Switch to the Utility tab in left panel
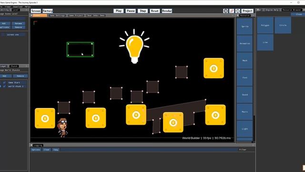 point(5,10)
